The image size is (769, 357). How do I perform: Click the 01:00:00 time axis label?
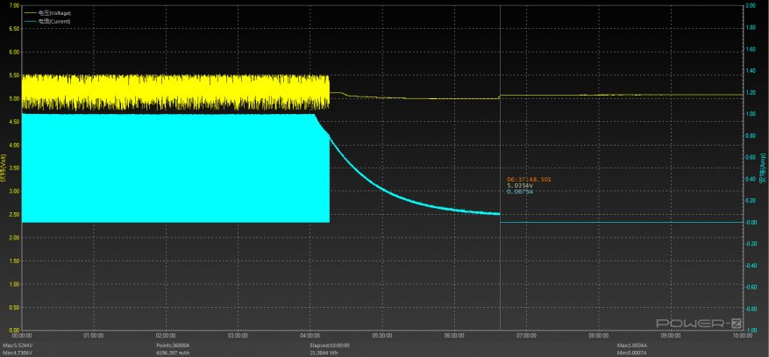94,334
